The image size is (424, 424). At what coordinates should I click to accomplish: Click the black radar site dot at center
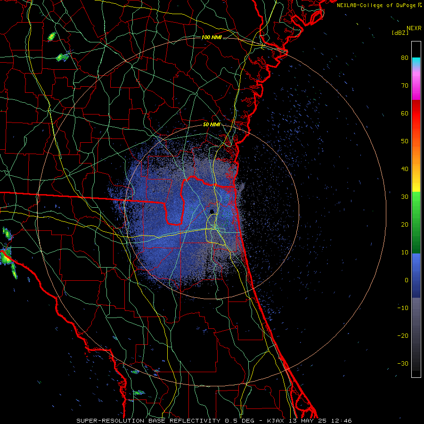click(x=212, y=211)
